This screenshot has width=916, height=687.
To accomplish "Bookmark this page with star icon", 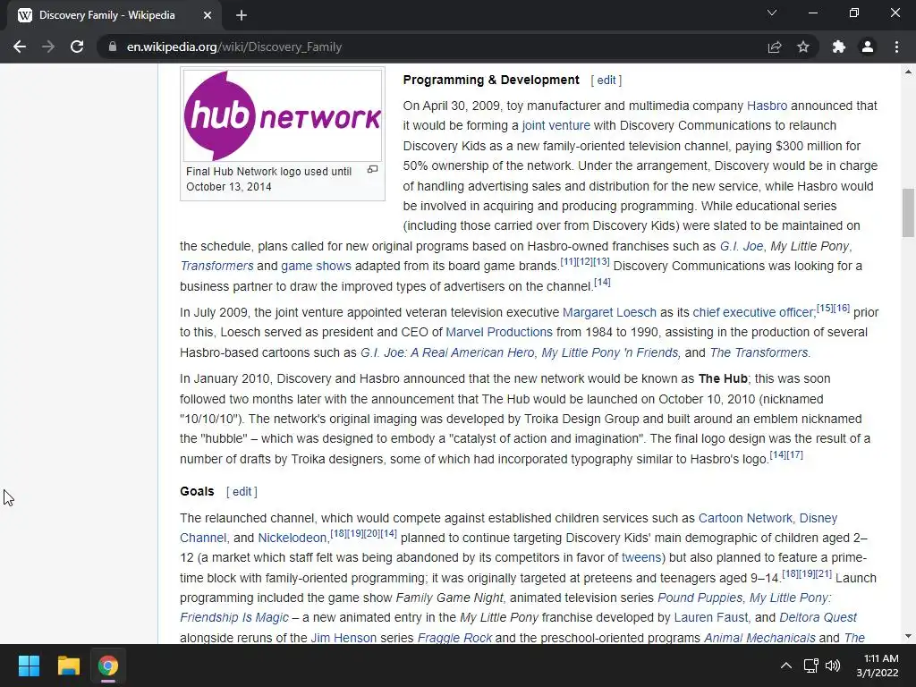I will pos(803,47).
